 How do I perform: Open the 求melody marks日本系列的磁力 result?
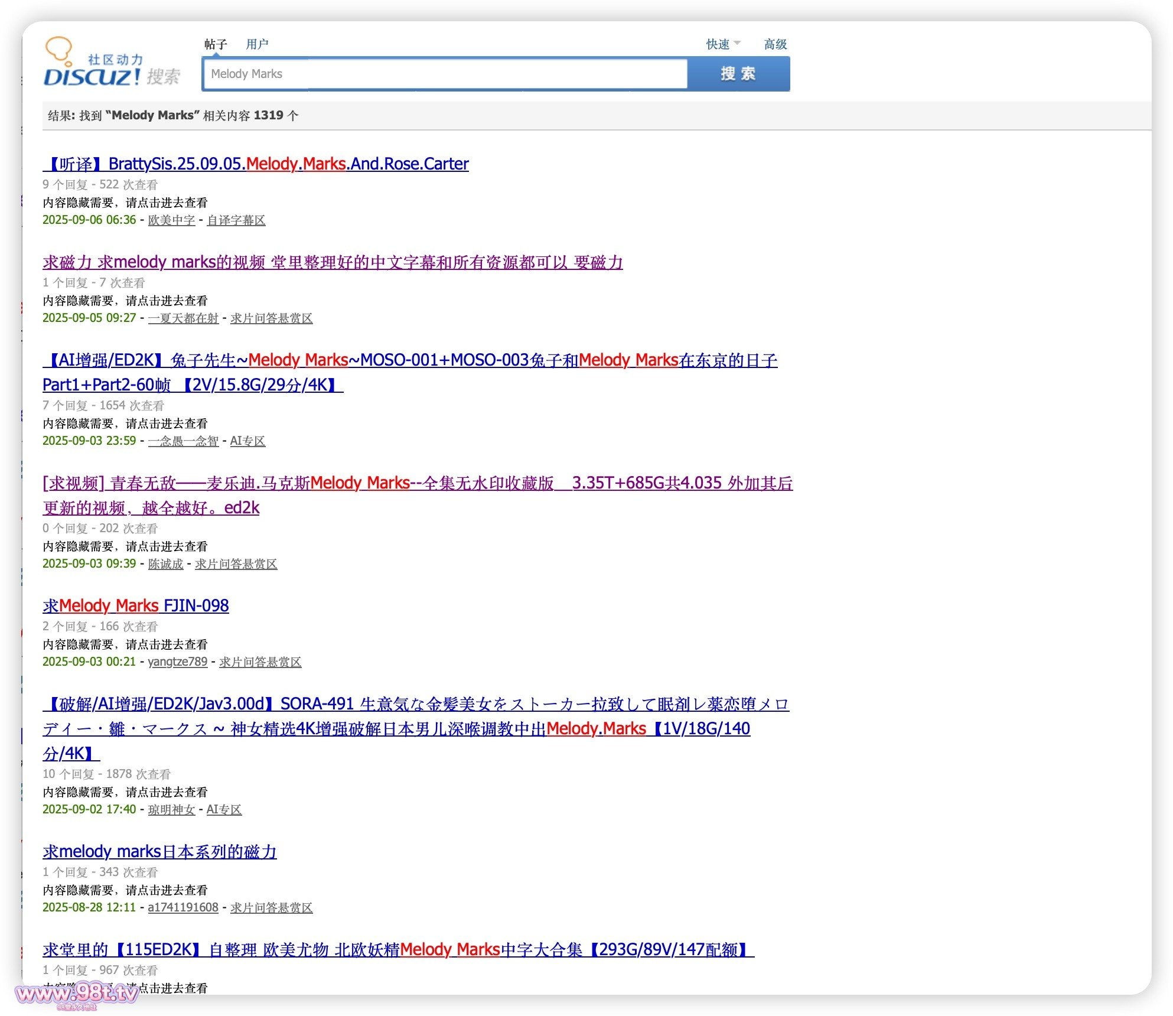click(159, 851)
